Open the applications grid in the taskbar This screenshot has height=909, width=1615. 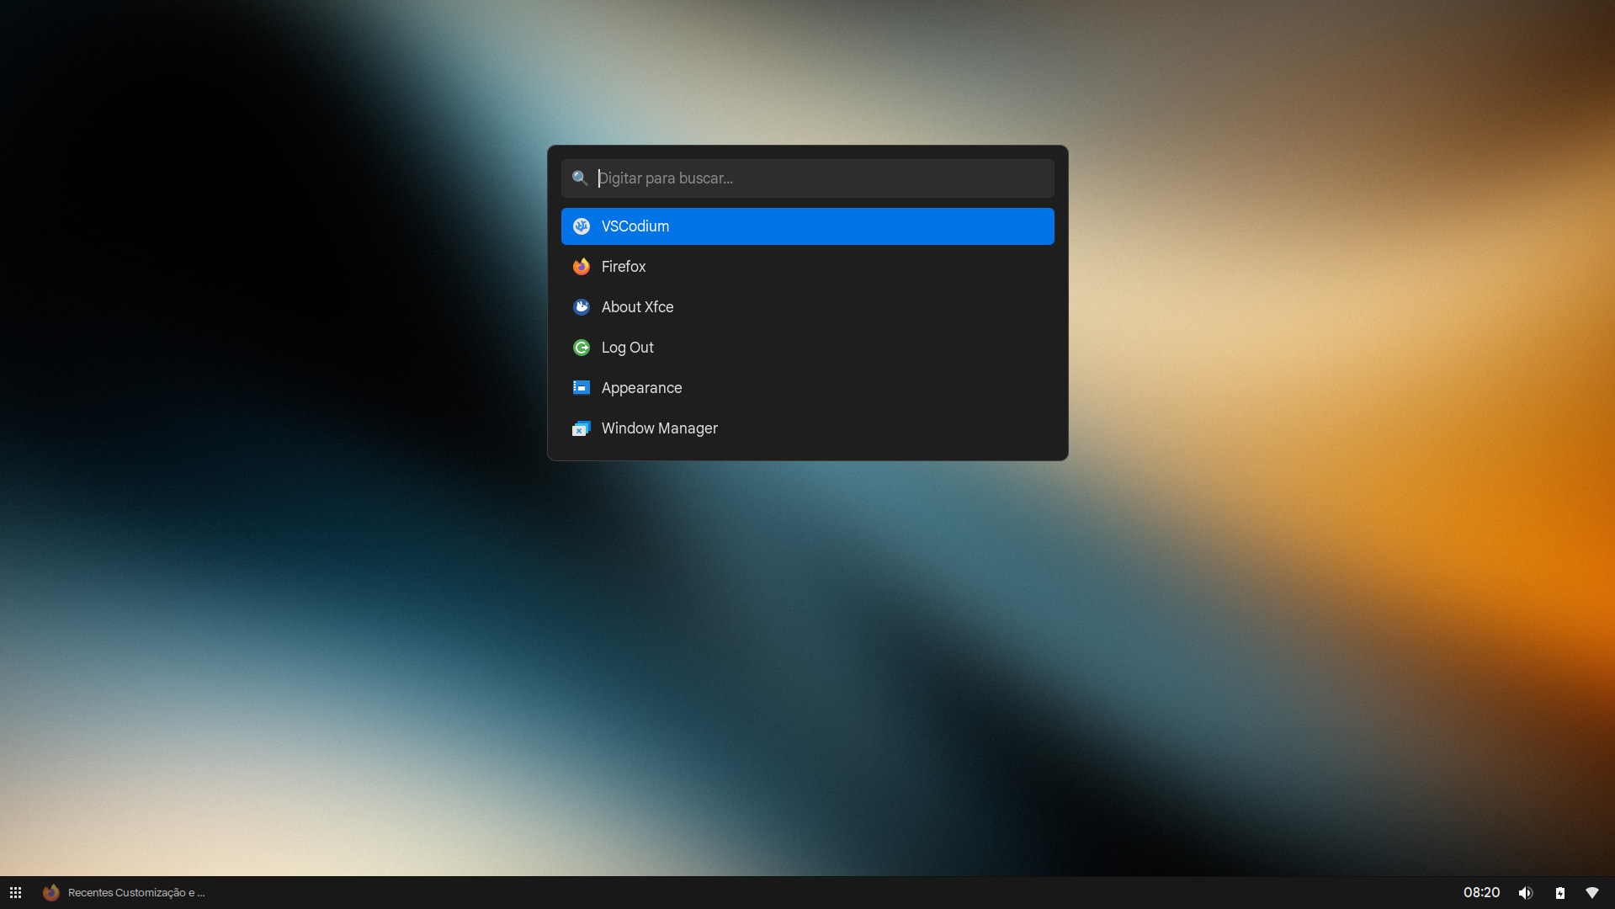pyautogui.click(x=15, y=892)
